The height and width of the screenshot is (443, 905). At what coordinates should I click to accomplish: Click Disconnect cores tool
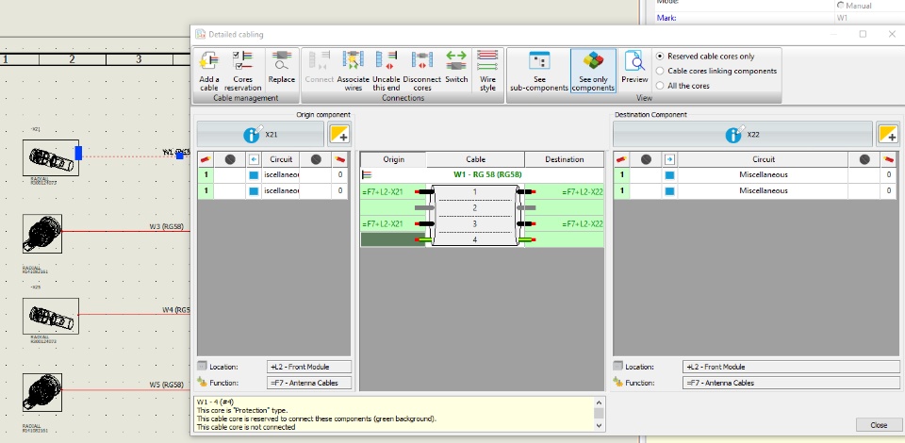422,71
